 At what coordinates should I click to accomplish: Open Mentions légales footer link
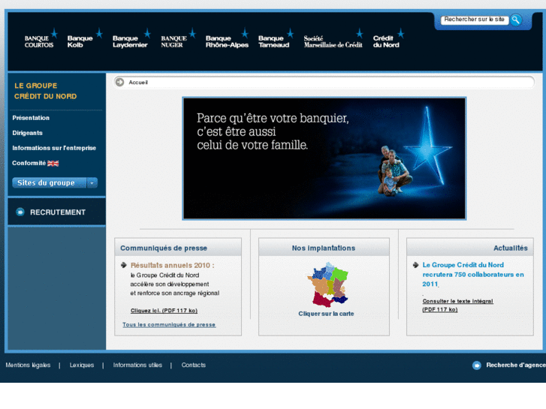click(28, 365)
